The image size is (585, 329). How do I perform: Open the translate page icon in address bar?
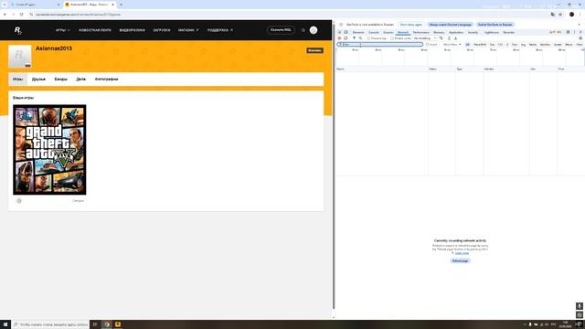[x=552, y=15]
